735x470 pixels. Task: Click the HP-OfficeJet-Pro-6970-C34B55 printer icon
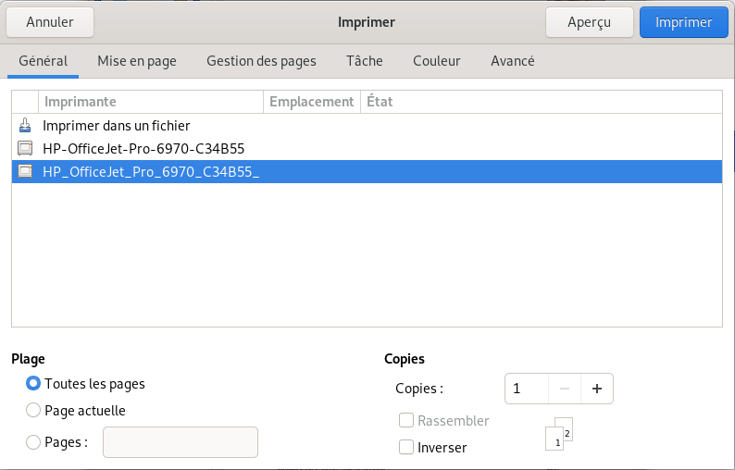tap(25, 148)
